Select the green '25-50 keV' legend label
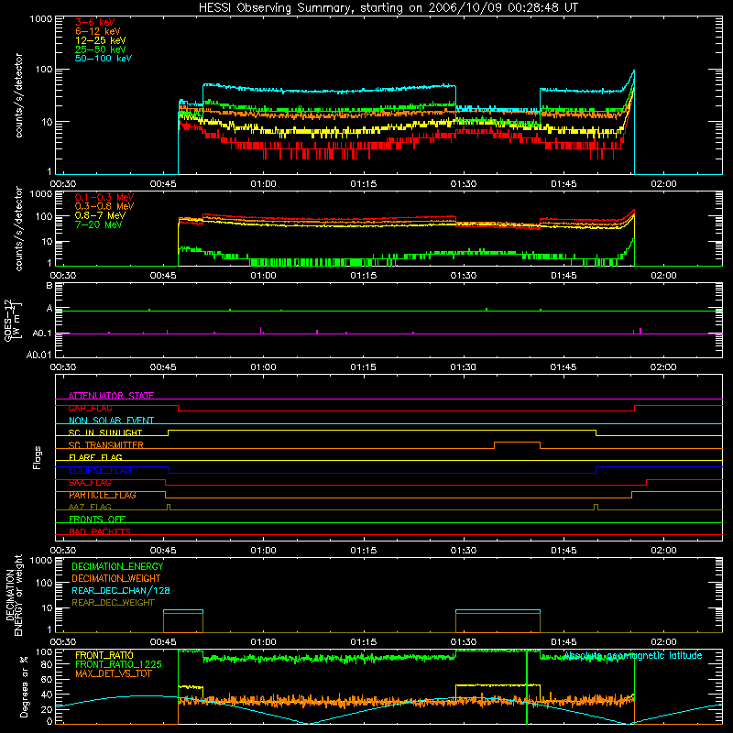Screen dimensions: 733x733 pos(101,49)
